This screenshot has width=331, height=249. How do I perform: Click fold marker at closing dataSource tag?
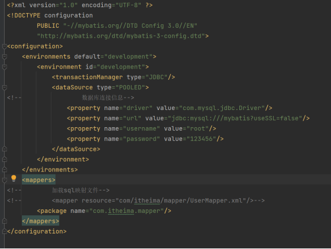[x=5, y=149]
